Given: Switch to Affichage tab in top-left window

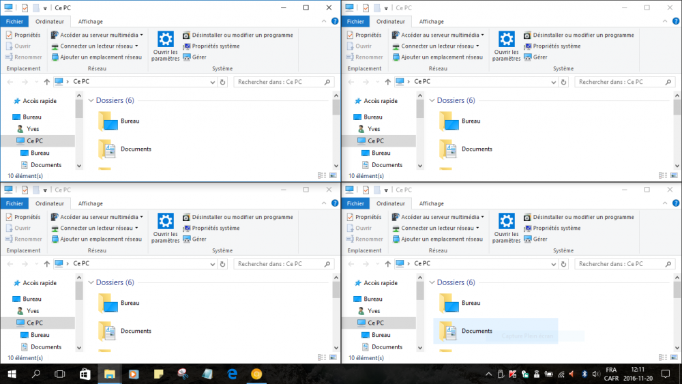Looking at the screenshot, I should [x=91, y=21].
